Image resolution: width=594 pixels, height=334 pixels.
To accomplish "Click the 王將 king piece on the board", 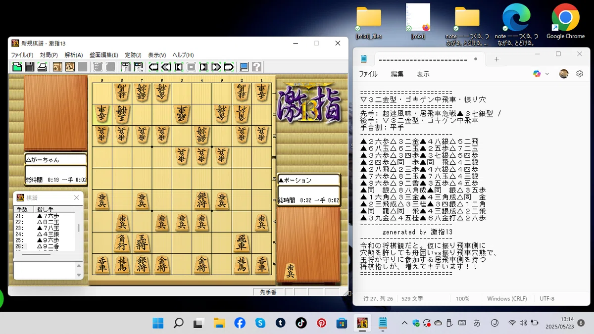I will click(142, 243).
